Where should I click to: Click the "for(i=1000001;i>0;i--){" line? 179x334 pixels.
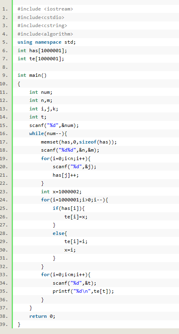click(x=75, y=200)
